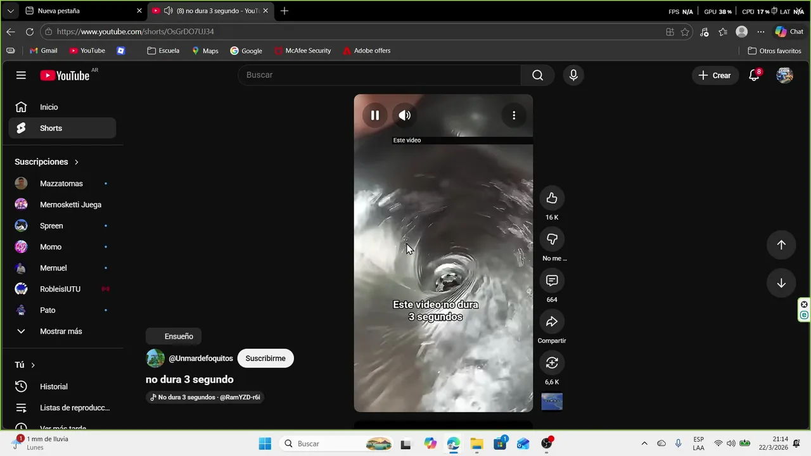Click the remix icon showing 6,6 K

[552, 363]
